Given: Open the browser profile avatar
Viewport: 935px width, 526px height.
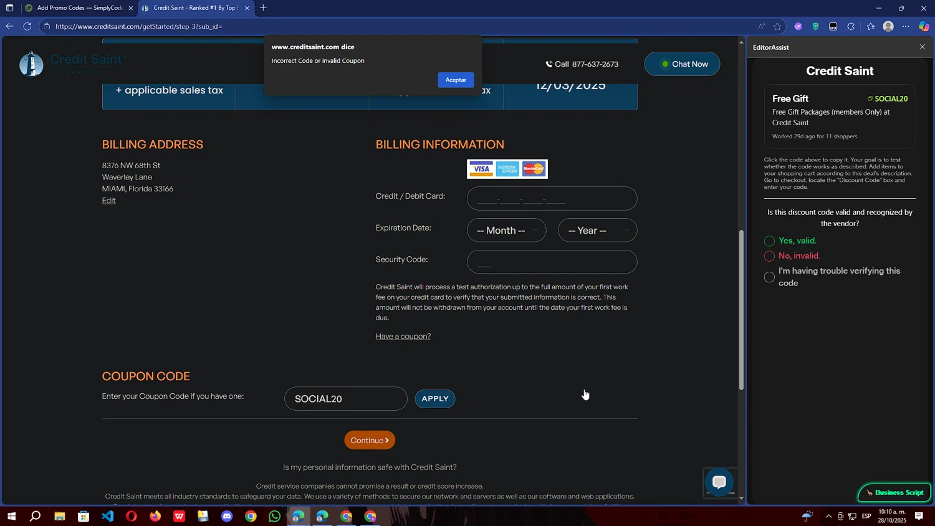Looking at the screenshot, I should coord(888,26).
